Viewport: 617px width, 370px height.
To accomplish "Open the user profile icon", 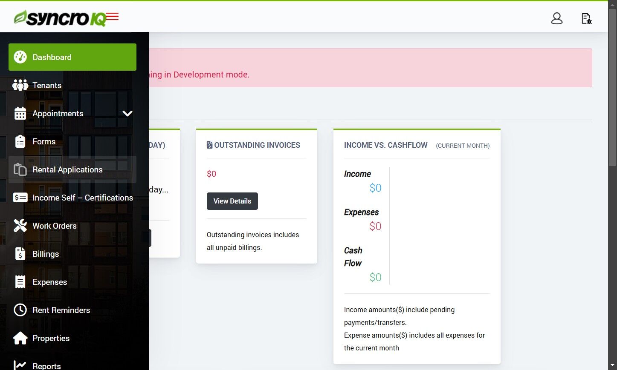I will [x=557, y=18].
